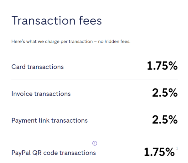Click the 2.5% Invoice transactions fee

pos(165,93)
